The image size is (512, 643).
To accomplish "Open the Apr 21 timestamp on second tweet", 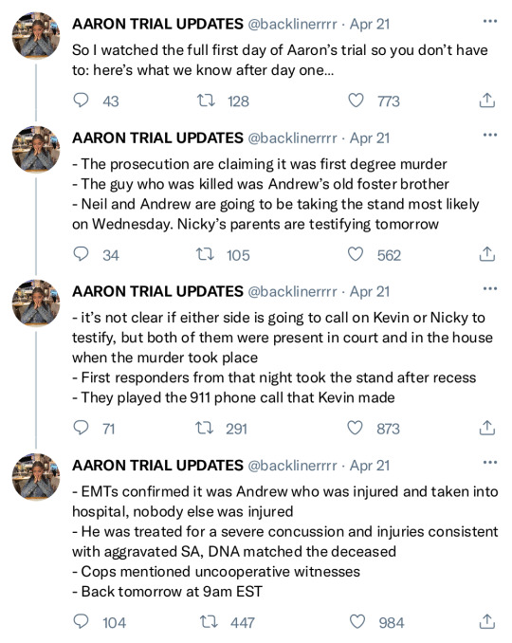I will point(370,138).
